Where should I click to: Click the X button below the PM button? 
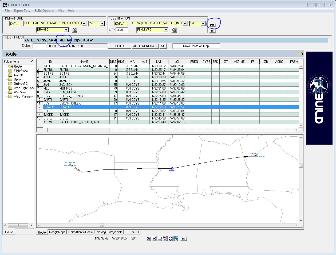click(212, 31)
